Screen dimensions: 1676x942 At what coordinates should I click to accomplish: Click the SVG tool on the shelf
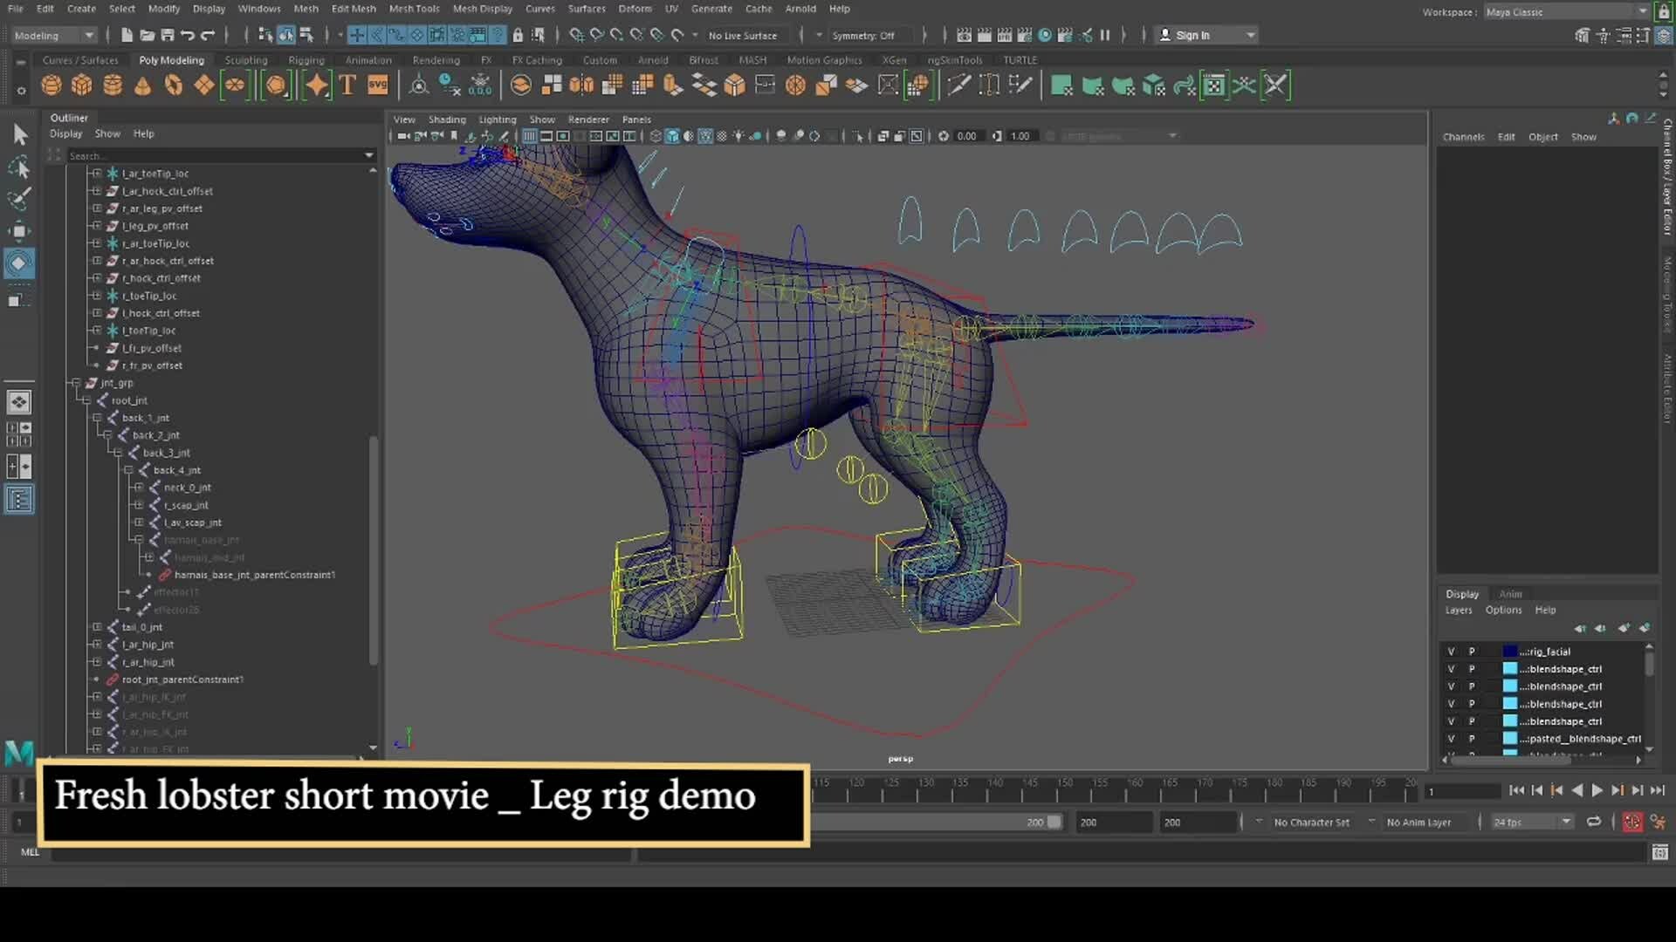coord(377,85)
